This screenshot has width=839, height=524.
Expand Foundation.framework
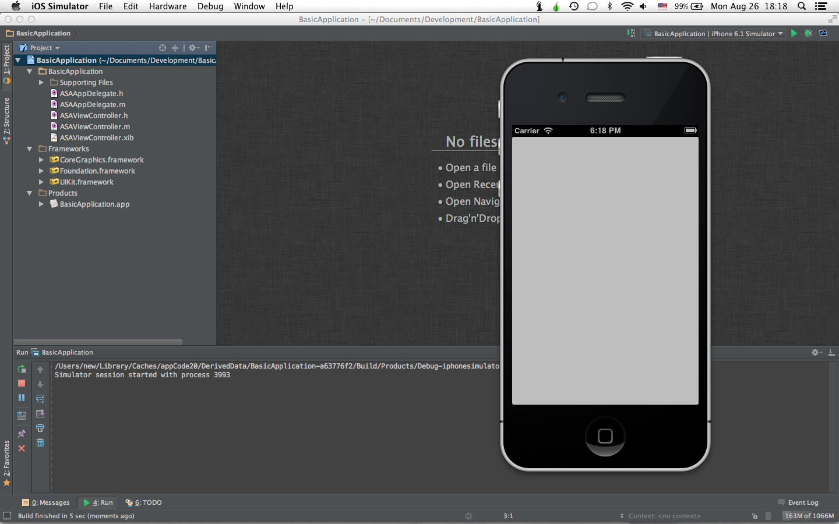pyautogui.click(x=41, y=171)
